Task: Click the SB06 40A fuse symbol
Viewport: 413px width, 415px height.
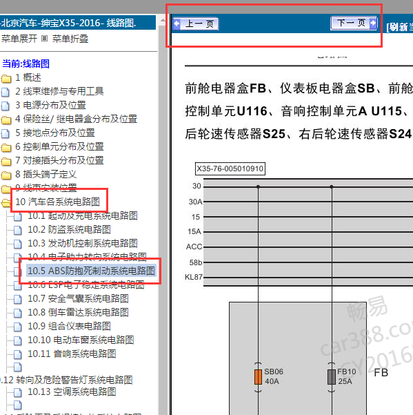Action: 258,377
